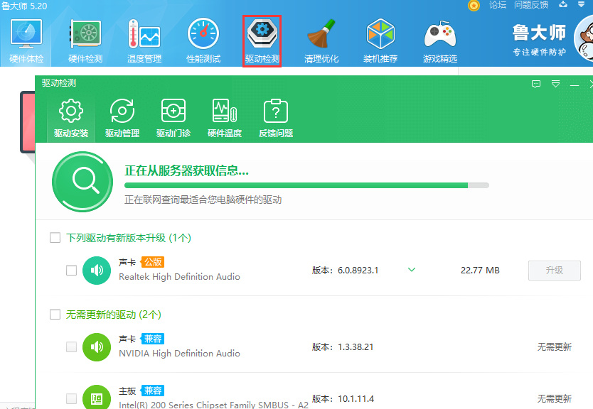Click the driver download progress bar
593x409 pixels.
306,185
